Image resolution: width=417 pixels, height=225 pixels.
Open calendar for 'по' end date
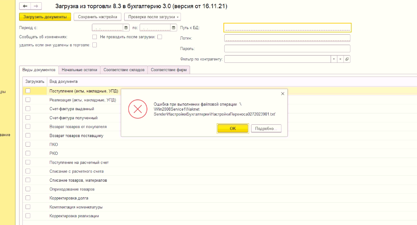point(174,28)
